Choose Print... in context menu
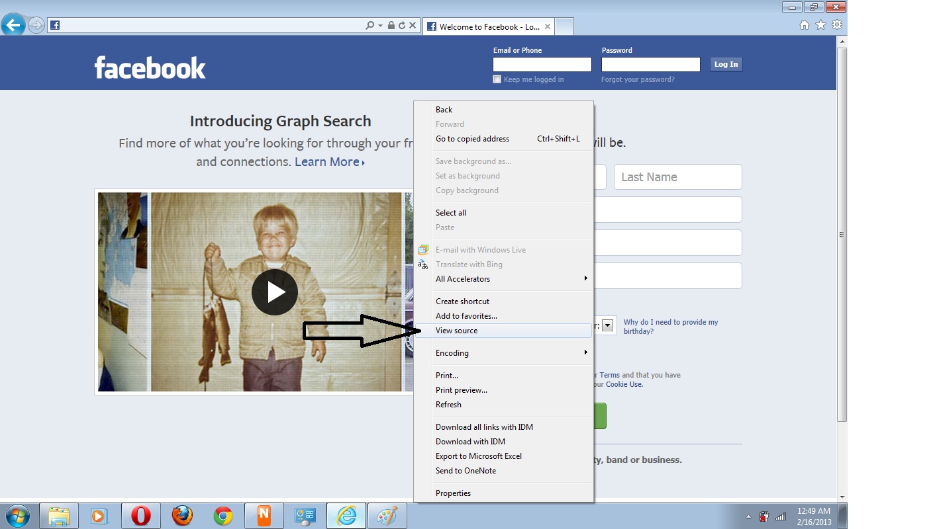Screen dimensions: 935x529 (x=504, y=376)
